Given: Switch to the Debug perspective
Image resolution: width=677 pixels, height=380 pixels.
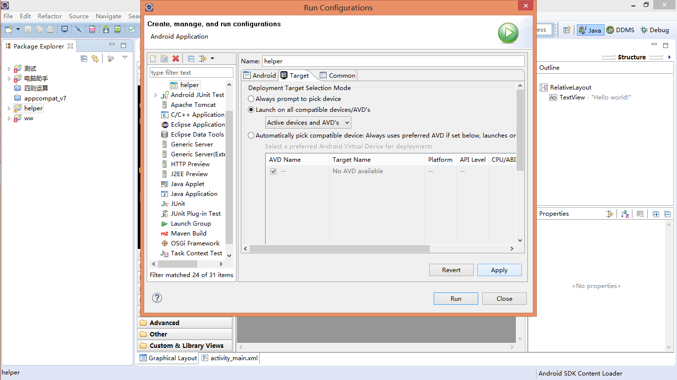Looking at the screenshot, I should coord(655,30).
